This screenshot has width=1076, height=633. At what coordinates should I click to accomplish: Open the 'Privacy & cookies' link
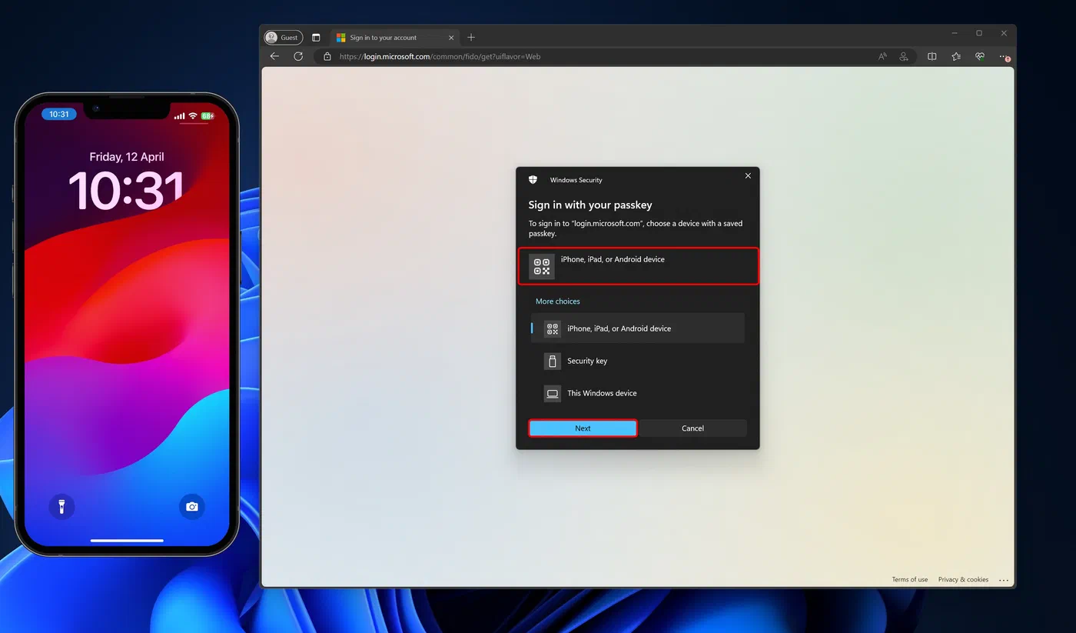pyautogui.click(x=963, y=579)
